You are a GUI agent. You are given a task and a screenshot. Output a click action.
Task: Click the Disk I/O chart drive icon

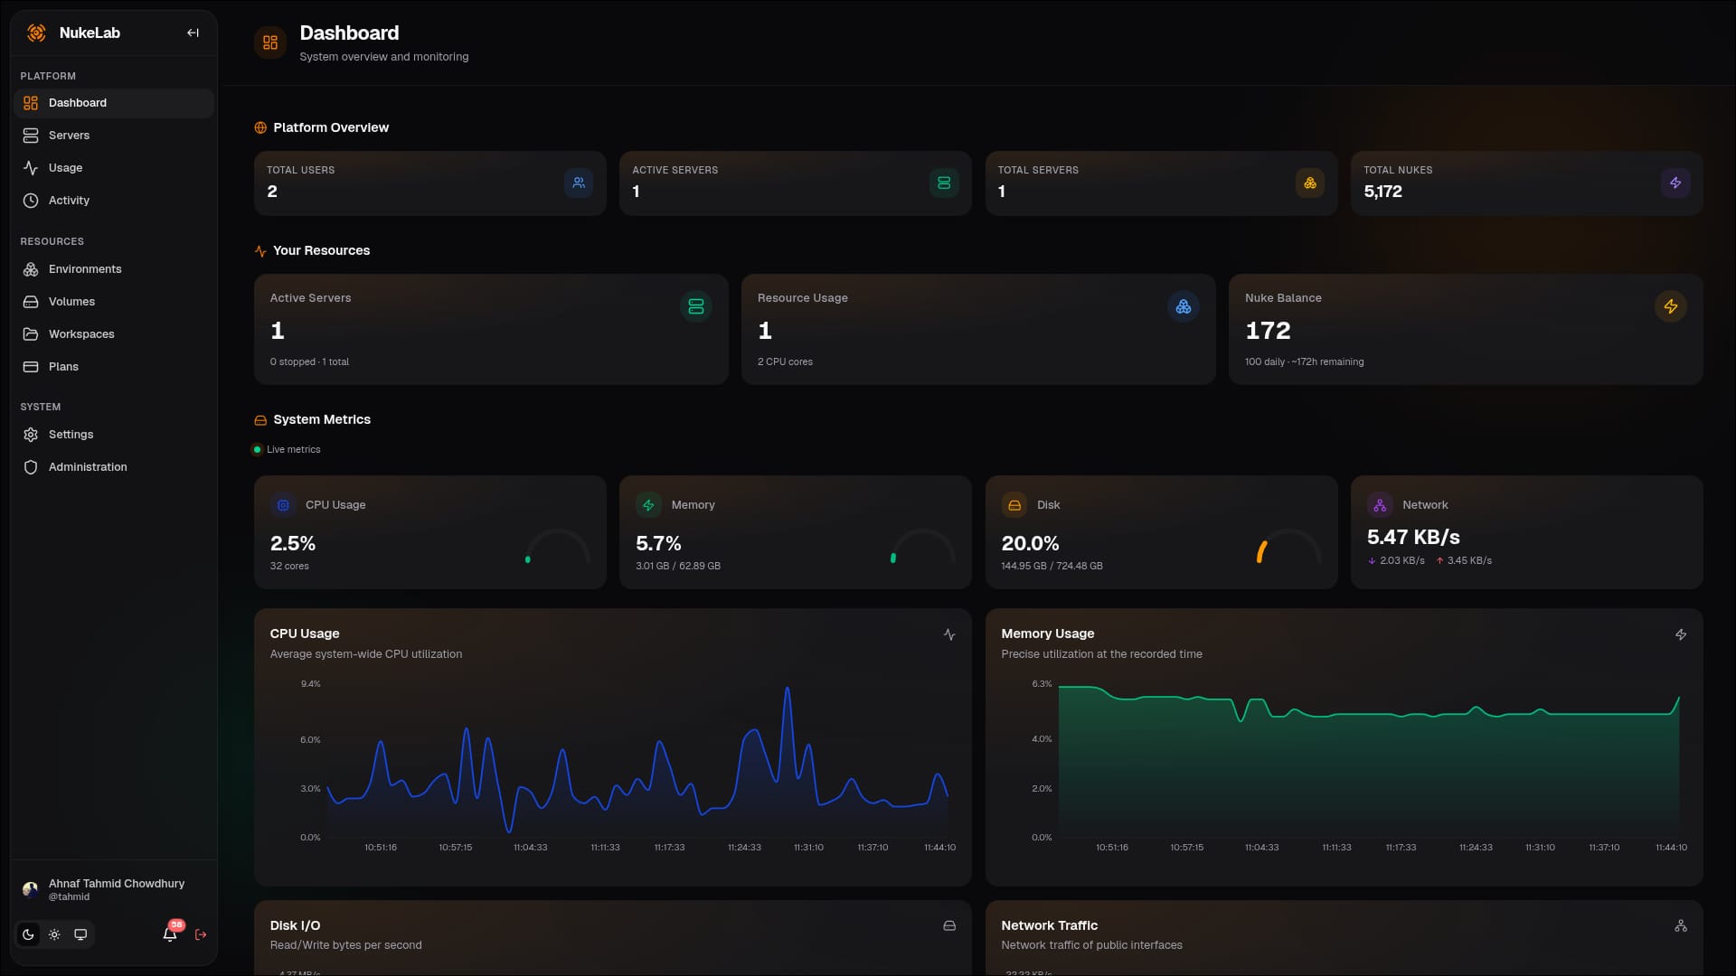coord(949,925)
